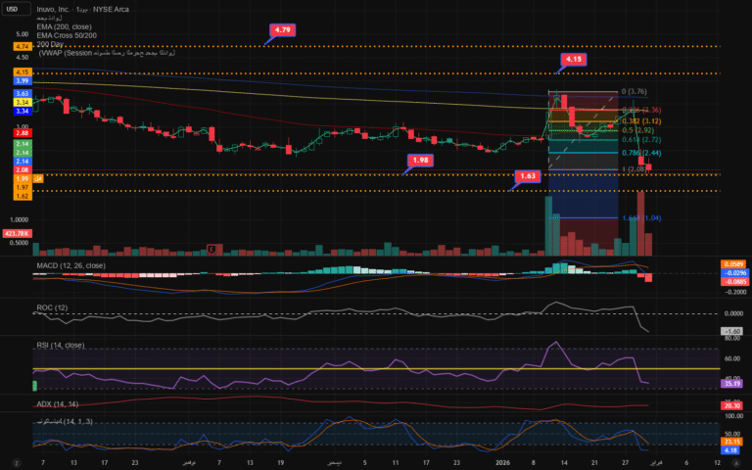Select the ROC (12) indicator label
Image resolution: width=752 pixels, height=470 pixels.
(52, 307)
